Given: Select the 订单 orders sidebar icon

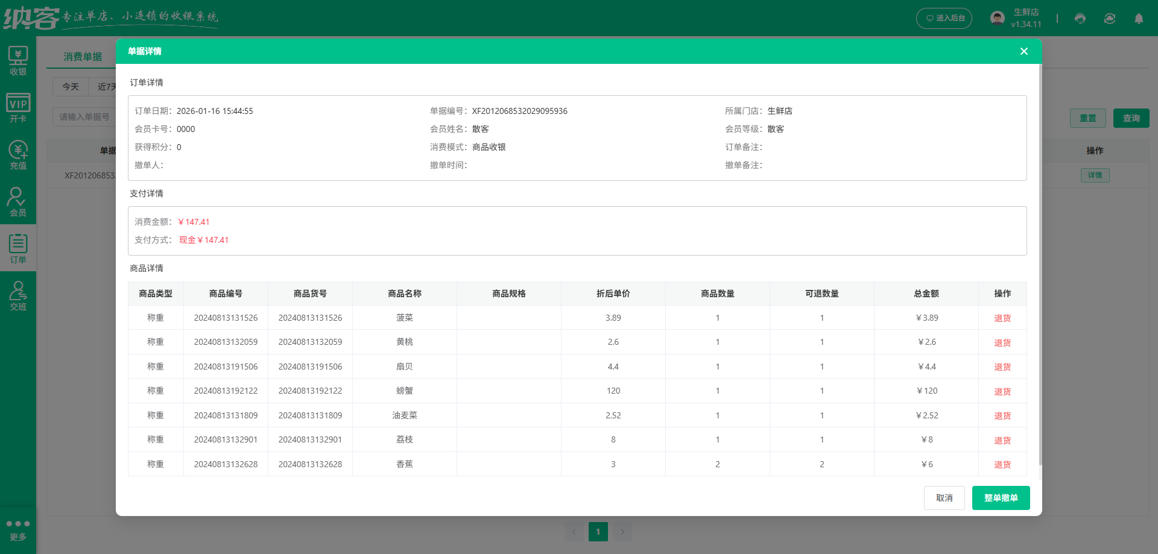Looking at the screenshot, I should click(18, 248).
